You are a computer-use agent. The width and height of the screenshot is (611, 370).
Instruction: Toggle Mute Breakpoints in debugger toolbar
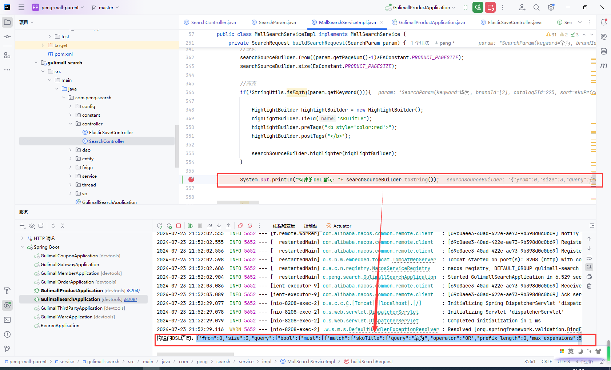[x=250, y=226]
